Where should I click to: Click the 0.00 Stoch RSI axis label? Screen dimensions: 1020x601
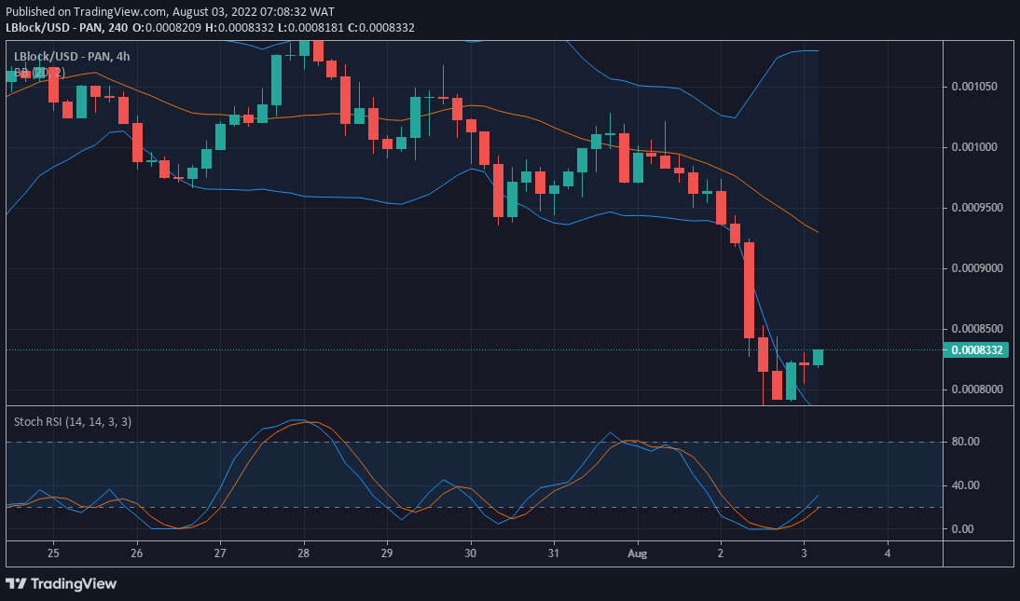pyautogui.click(x=962, y=529)
